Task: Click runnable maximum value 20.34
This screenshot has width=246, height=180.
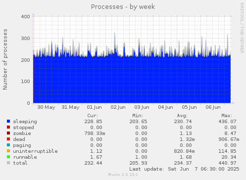Action: 229,157
